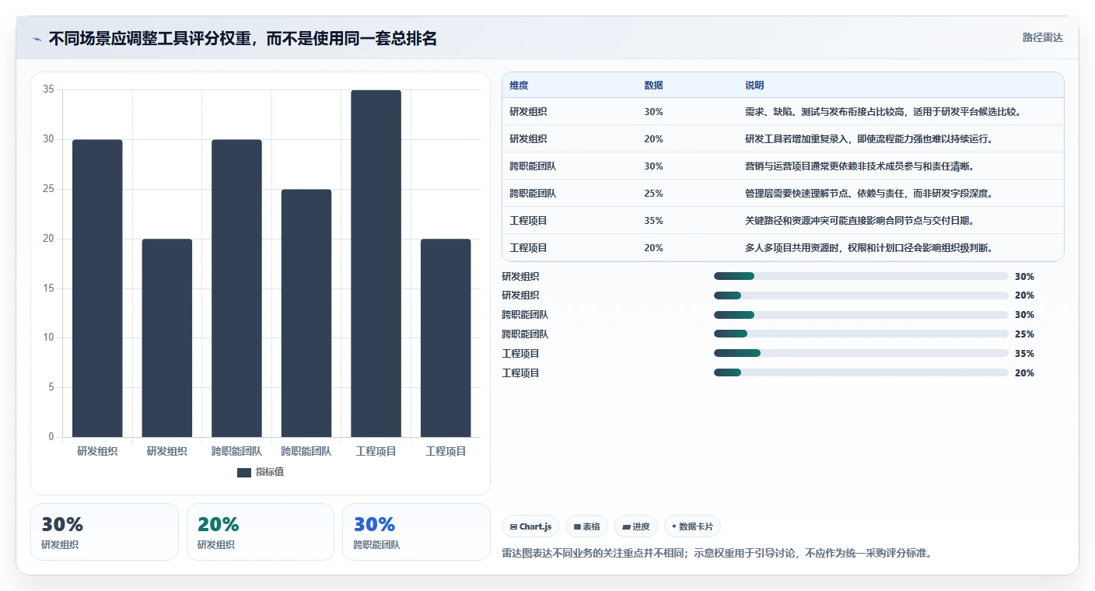The image size is (1095, 591).
Task: Click the page title 不同场景应调整工具评分权重
Action: (x=243, y=38)
